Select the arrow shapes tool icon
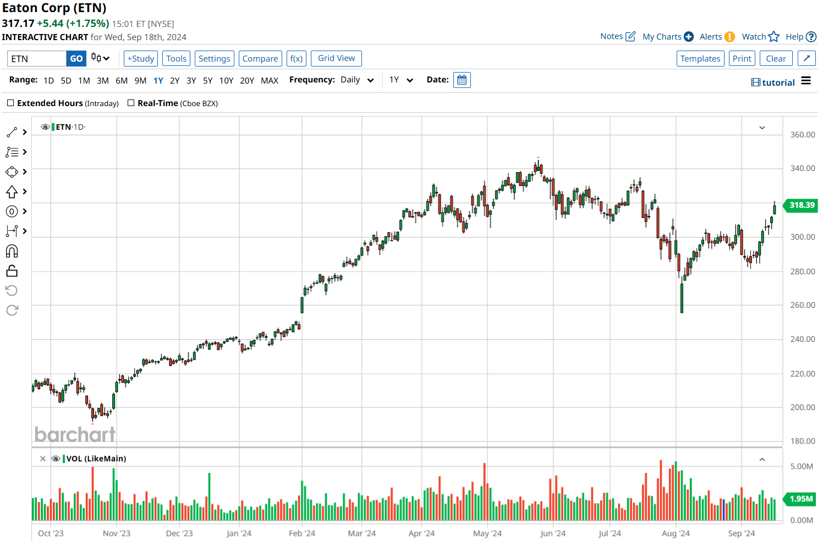The image size is (823, 542). (12, 192)
